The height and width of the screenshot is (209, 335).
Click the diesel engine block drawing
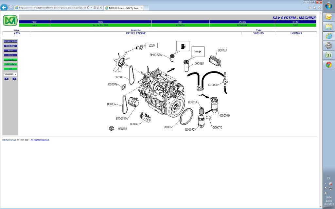click(x=161, y=93)
